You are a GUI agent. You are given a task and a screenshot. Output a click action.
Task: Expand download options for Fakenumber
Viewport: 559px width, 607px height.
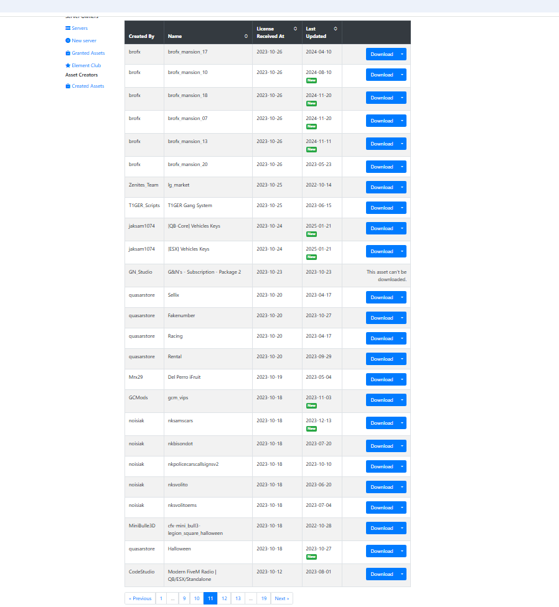point(402,318)
